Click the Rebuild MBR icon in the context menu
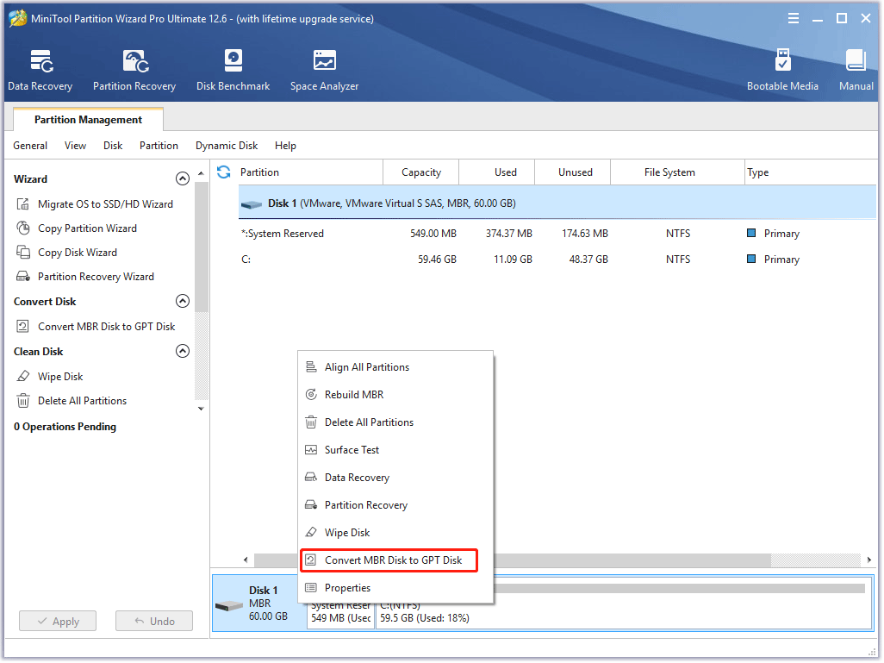This screenshot has height=663, width=884. point(311,395)
